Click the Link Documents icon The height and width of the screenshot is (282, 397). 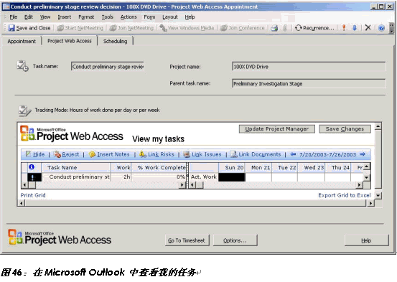coord(234,154)
